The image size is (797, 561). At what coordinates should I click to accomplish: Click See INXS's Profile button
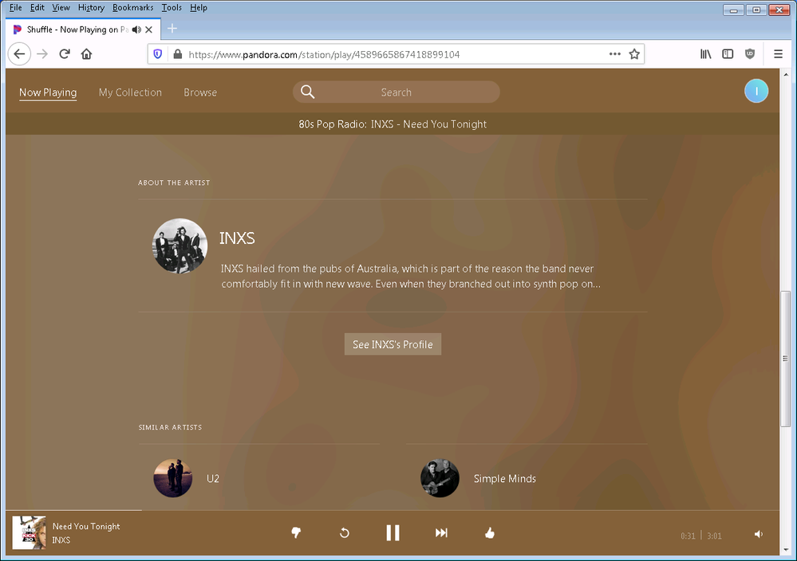(x=393, y=344)
